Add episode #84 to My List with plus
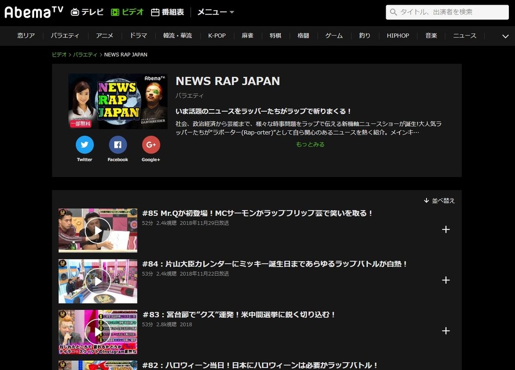 [x=445, y=280]
